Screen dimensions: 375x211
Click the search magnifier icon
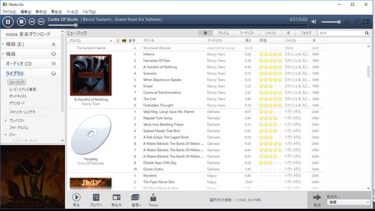367,33
